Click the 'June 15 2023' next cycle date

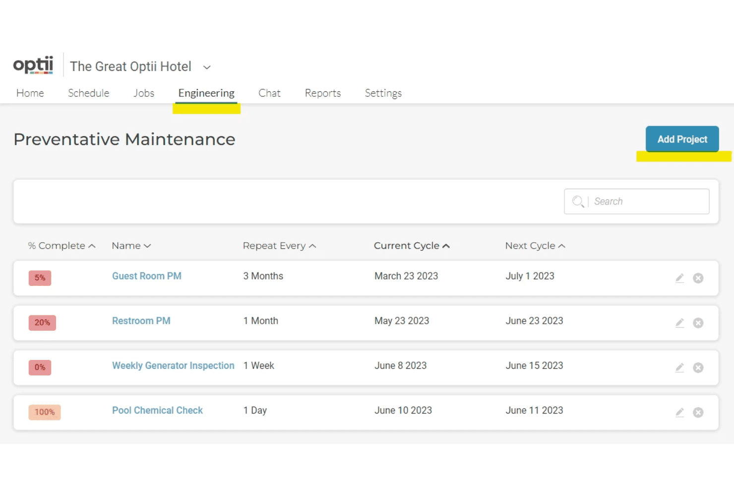coord(534,365)
